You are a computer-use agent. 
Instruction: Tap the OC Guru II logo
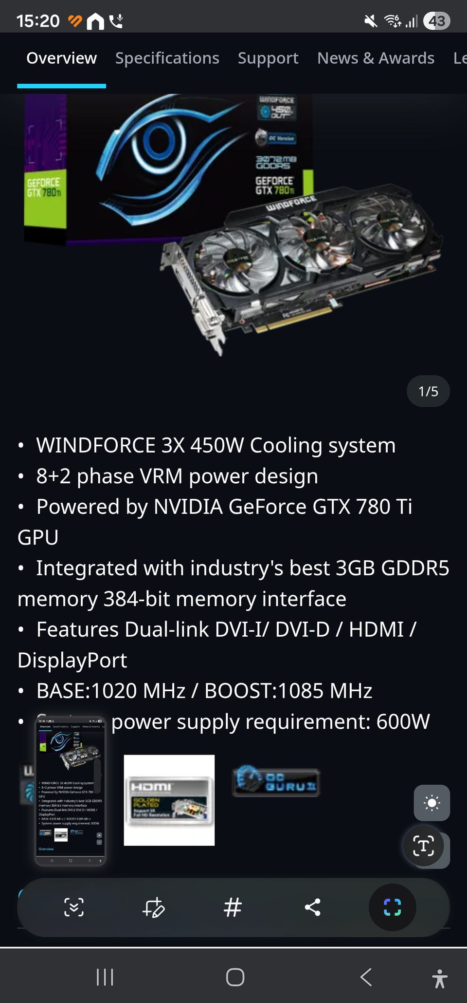coord(276,781)
